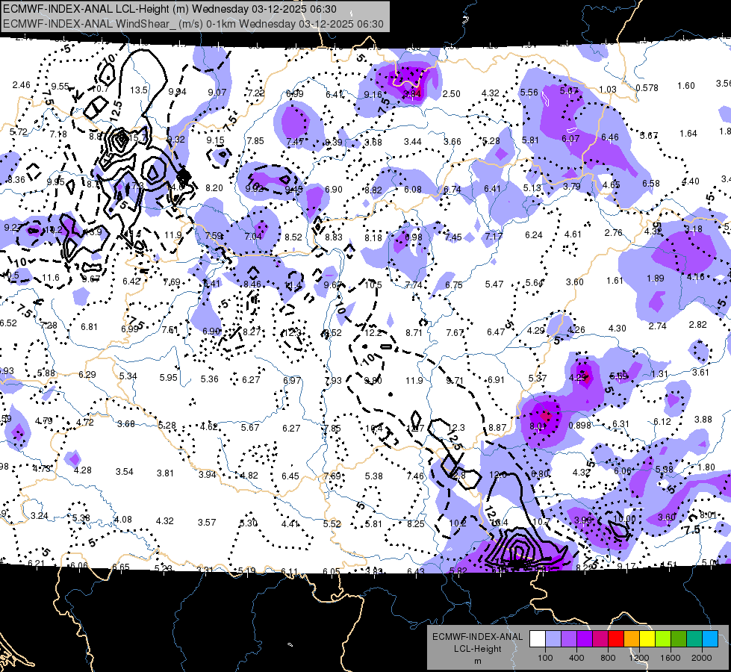
Task: Click the map value 7.93
Action: coord(333,381)
